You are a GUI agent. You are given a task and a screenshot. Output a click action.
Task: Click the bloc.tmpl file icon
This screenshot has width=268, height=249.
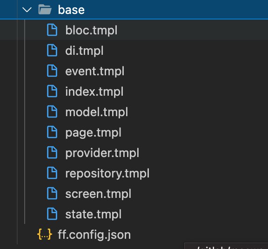pos(52,30)
